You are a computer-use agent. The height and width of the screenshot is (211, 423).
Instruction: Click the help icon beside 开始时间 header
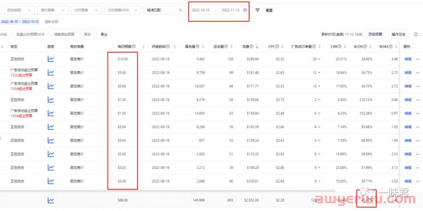[168, 46]
